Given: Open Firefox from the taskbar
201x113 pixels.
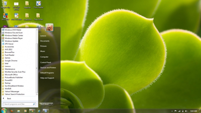Looking at the screenshot, I should 12,111.
